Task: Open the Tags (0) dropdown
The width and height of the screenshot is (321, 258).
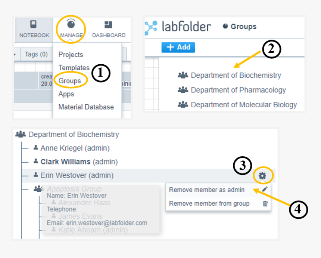Action: pyautogui.click(x=35, y=55)
